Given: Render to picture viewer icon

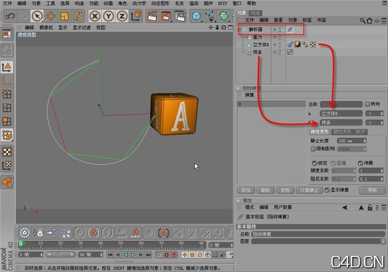Looking at the screenshot, I should (x=166, y=17).
